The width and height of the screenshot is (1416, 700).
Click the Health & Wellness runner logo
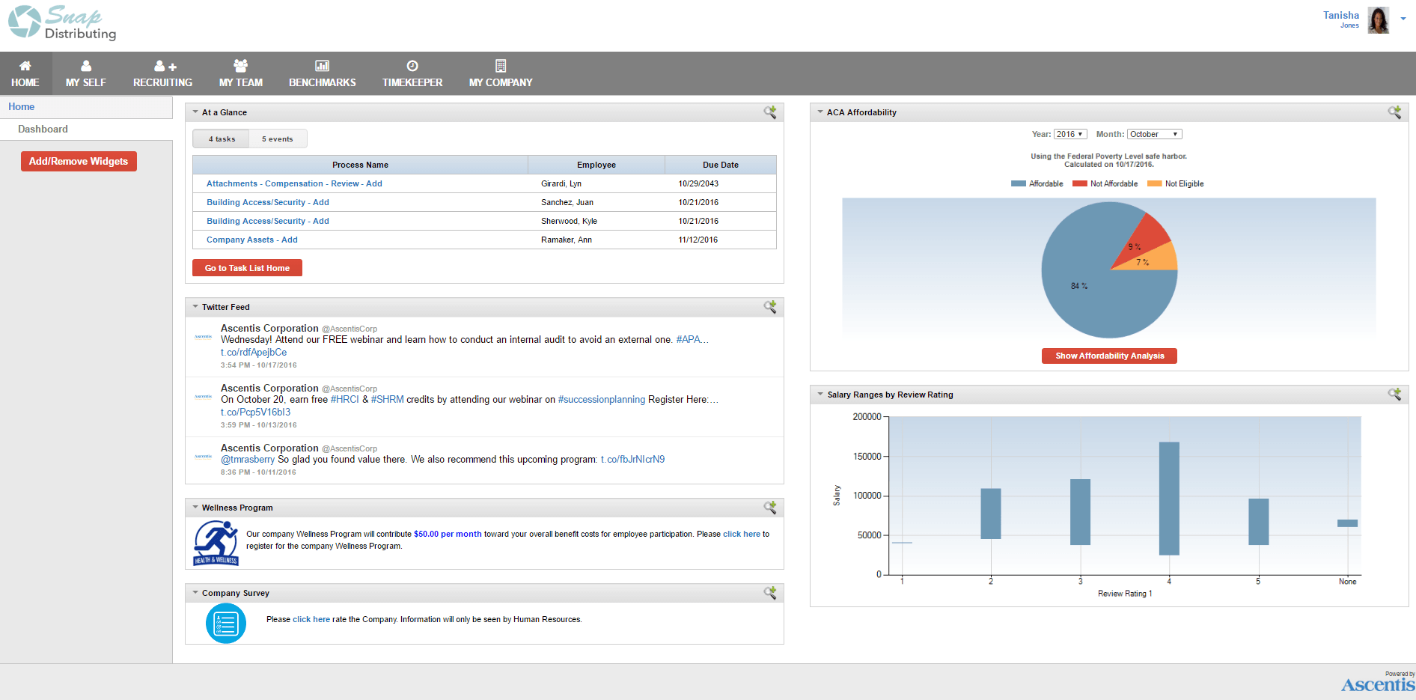(216, 543)
